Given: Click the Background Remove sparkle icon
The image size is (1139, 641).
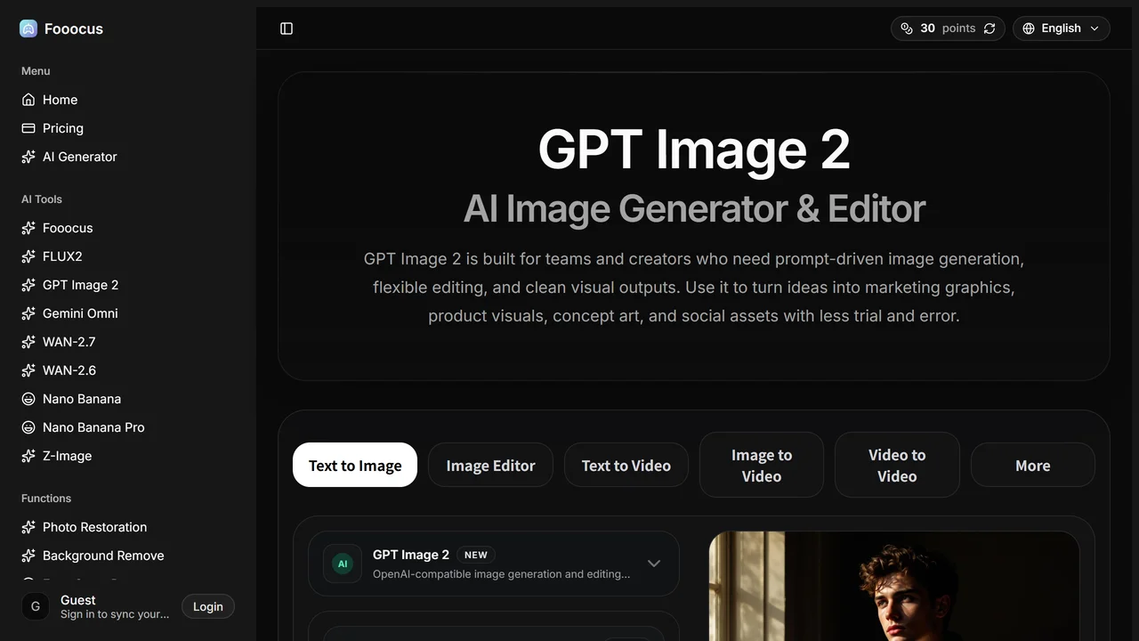Looking at the screenshot, I should point(28,556).
